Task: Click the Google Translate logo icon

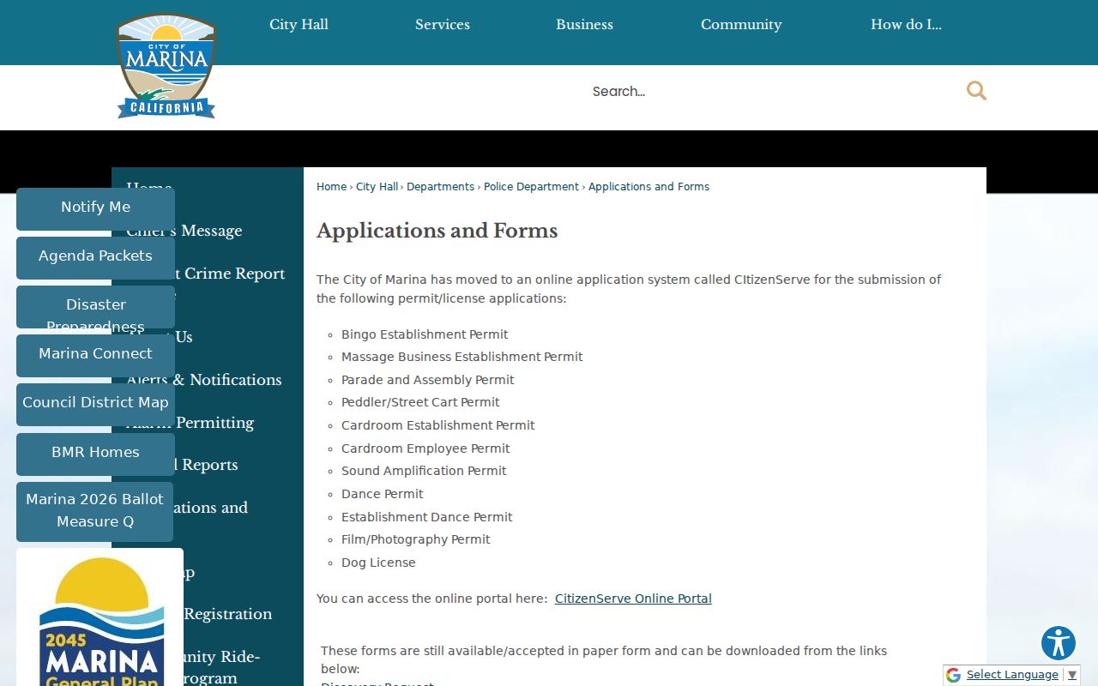Action: 953,675
